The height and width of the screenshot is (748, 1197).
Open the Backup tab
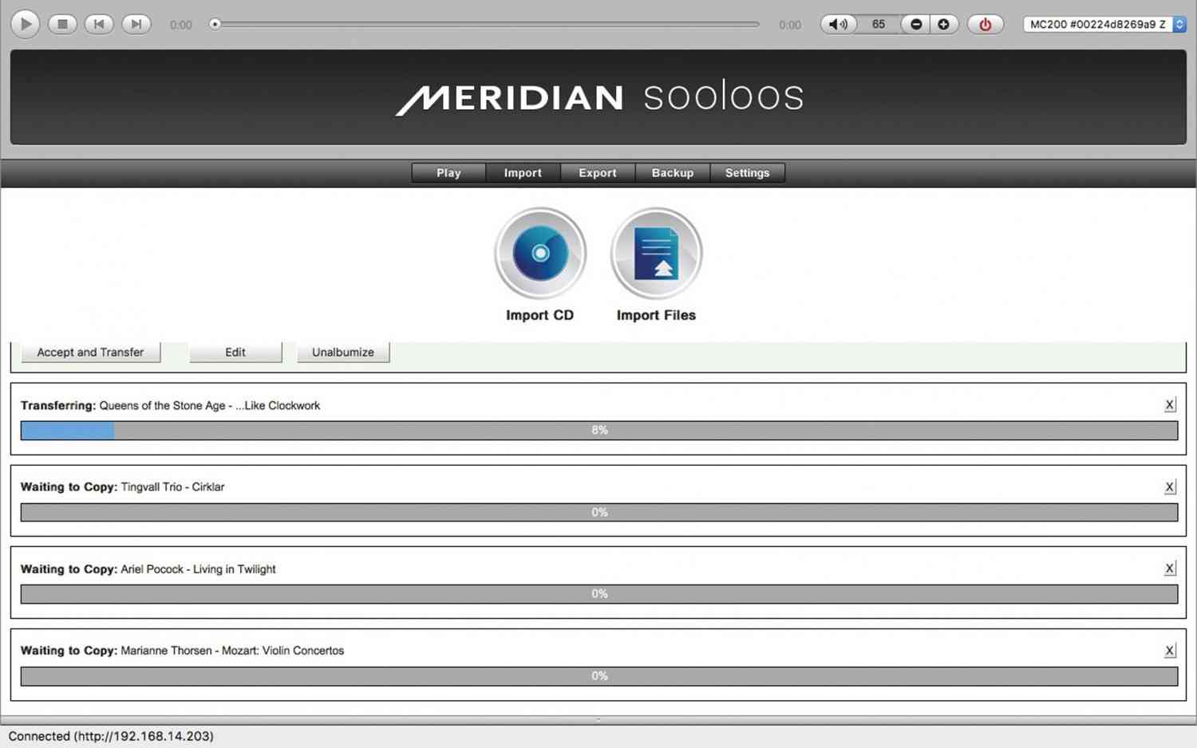pyautogui.click(x=673, y=173)
